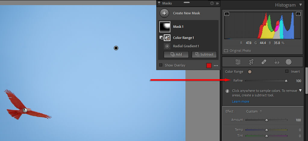Screen dimensions: 308x141
Task: Collapse Masks panel with double-arrow
Action: click(217, 3)
